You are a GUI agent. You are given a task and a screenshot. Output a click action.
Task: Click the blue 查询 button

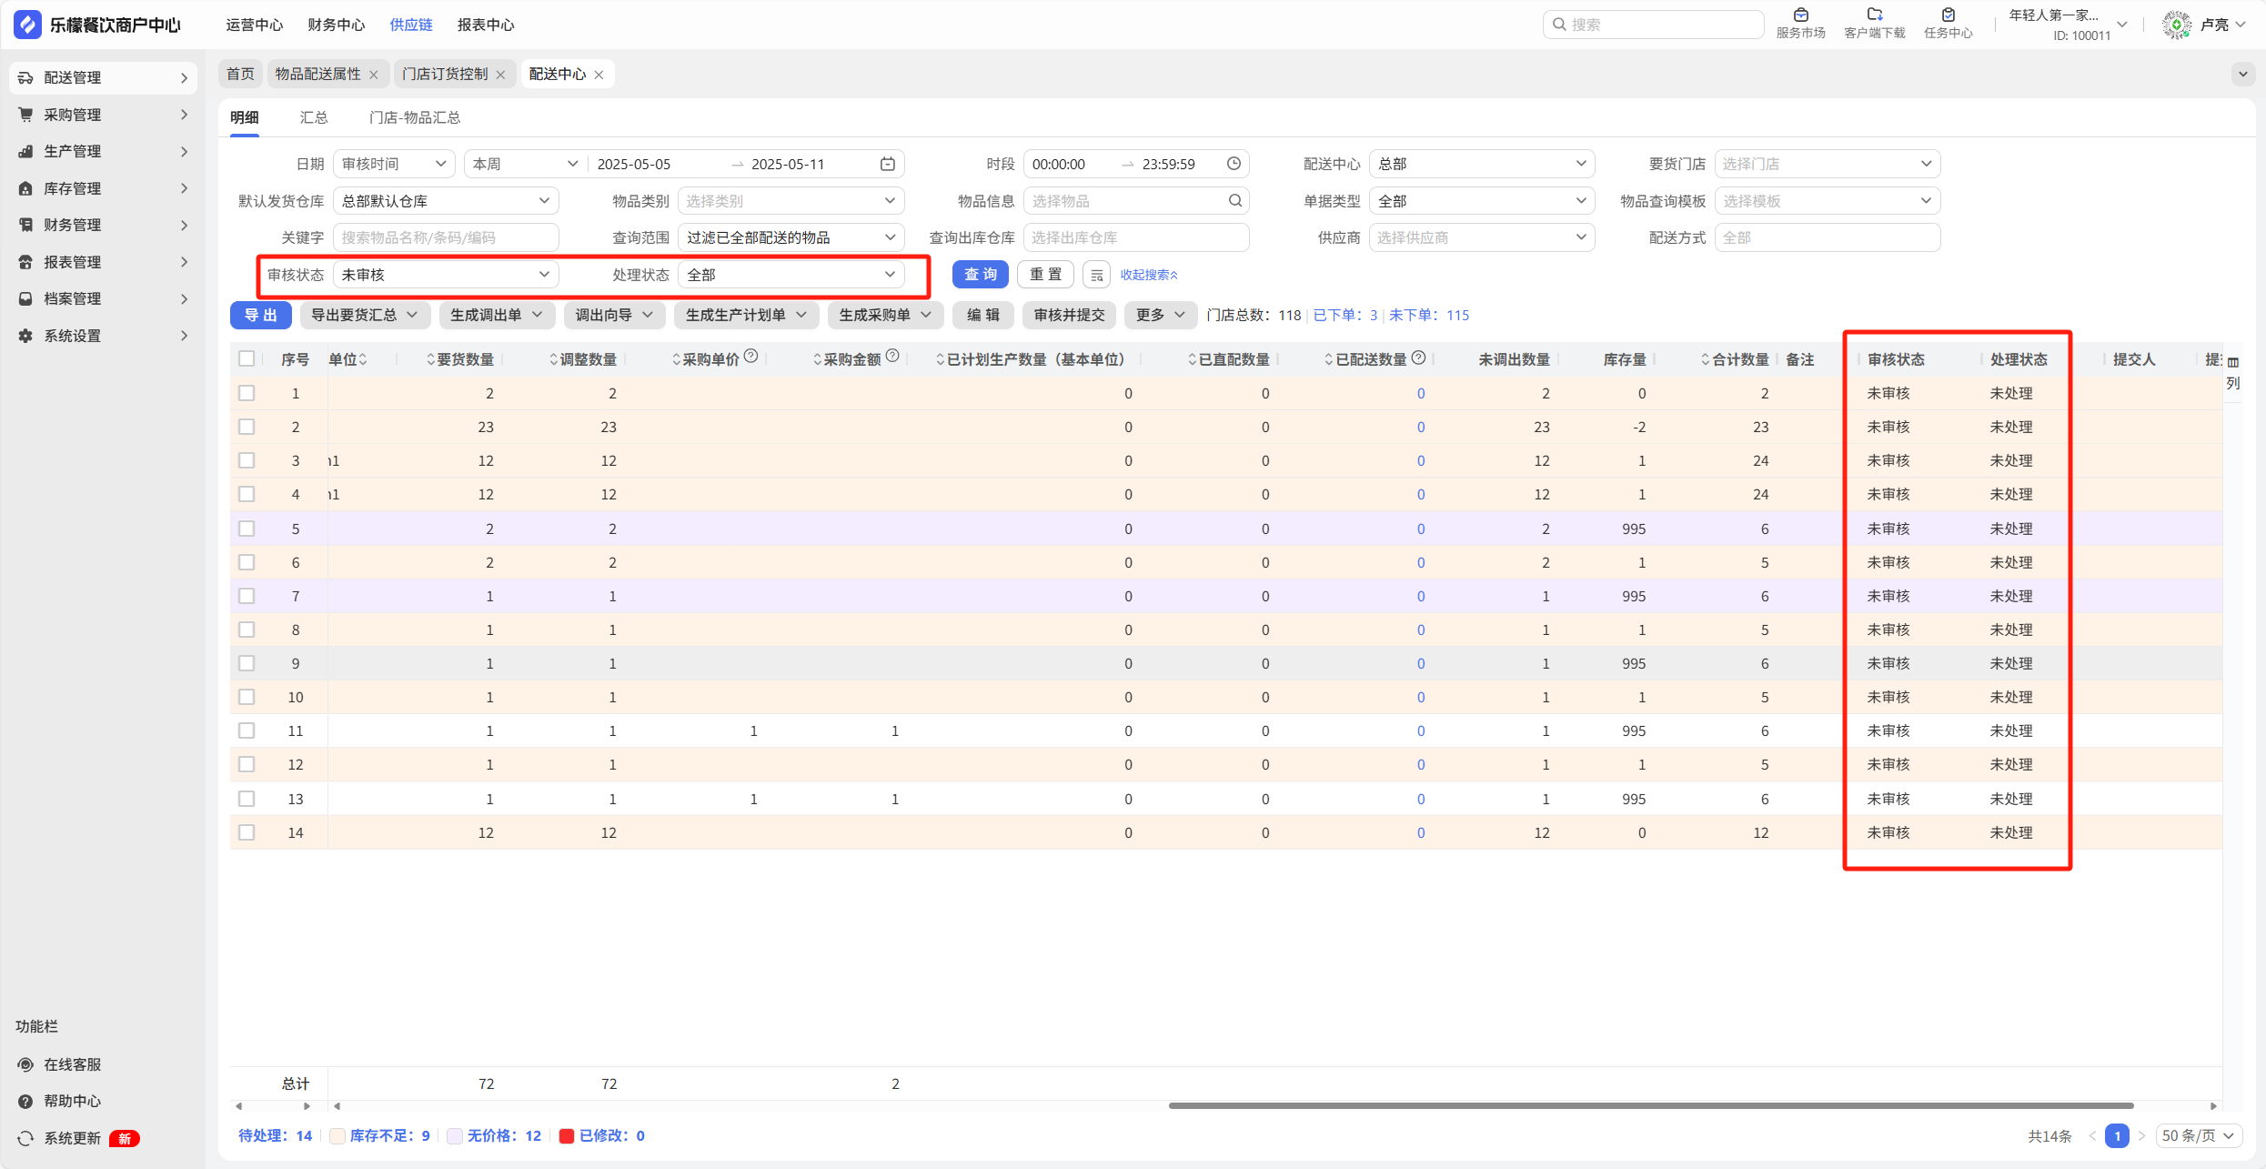980,275
